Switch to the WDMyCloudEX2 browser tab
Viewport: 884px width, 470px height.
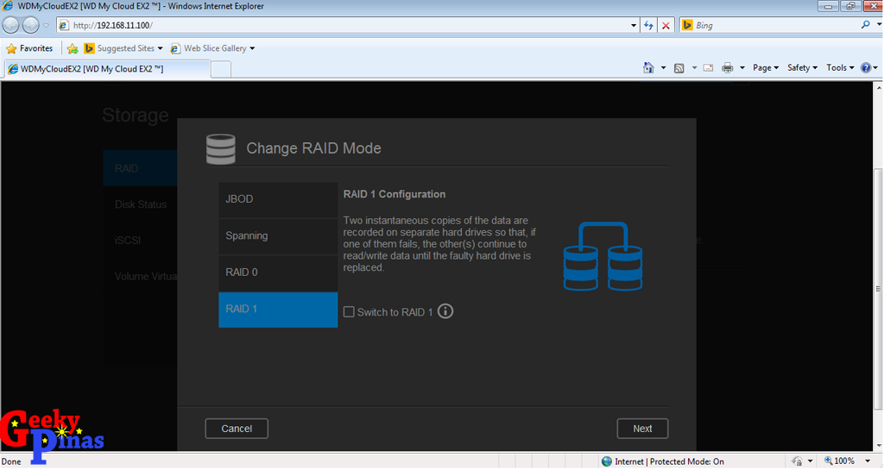pos(107,69)
